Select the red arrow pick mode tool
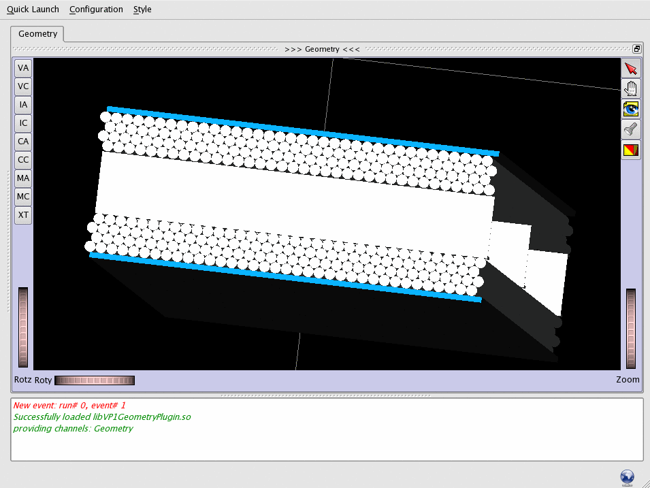This screenshot has width=650, height=488. [x=631, y=69]
